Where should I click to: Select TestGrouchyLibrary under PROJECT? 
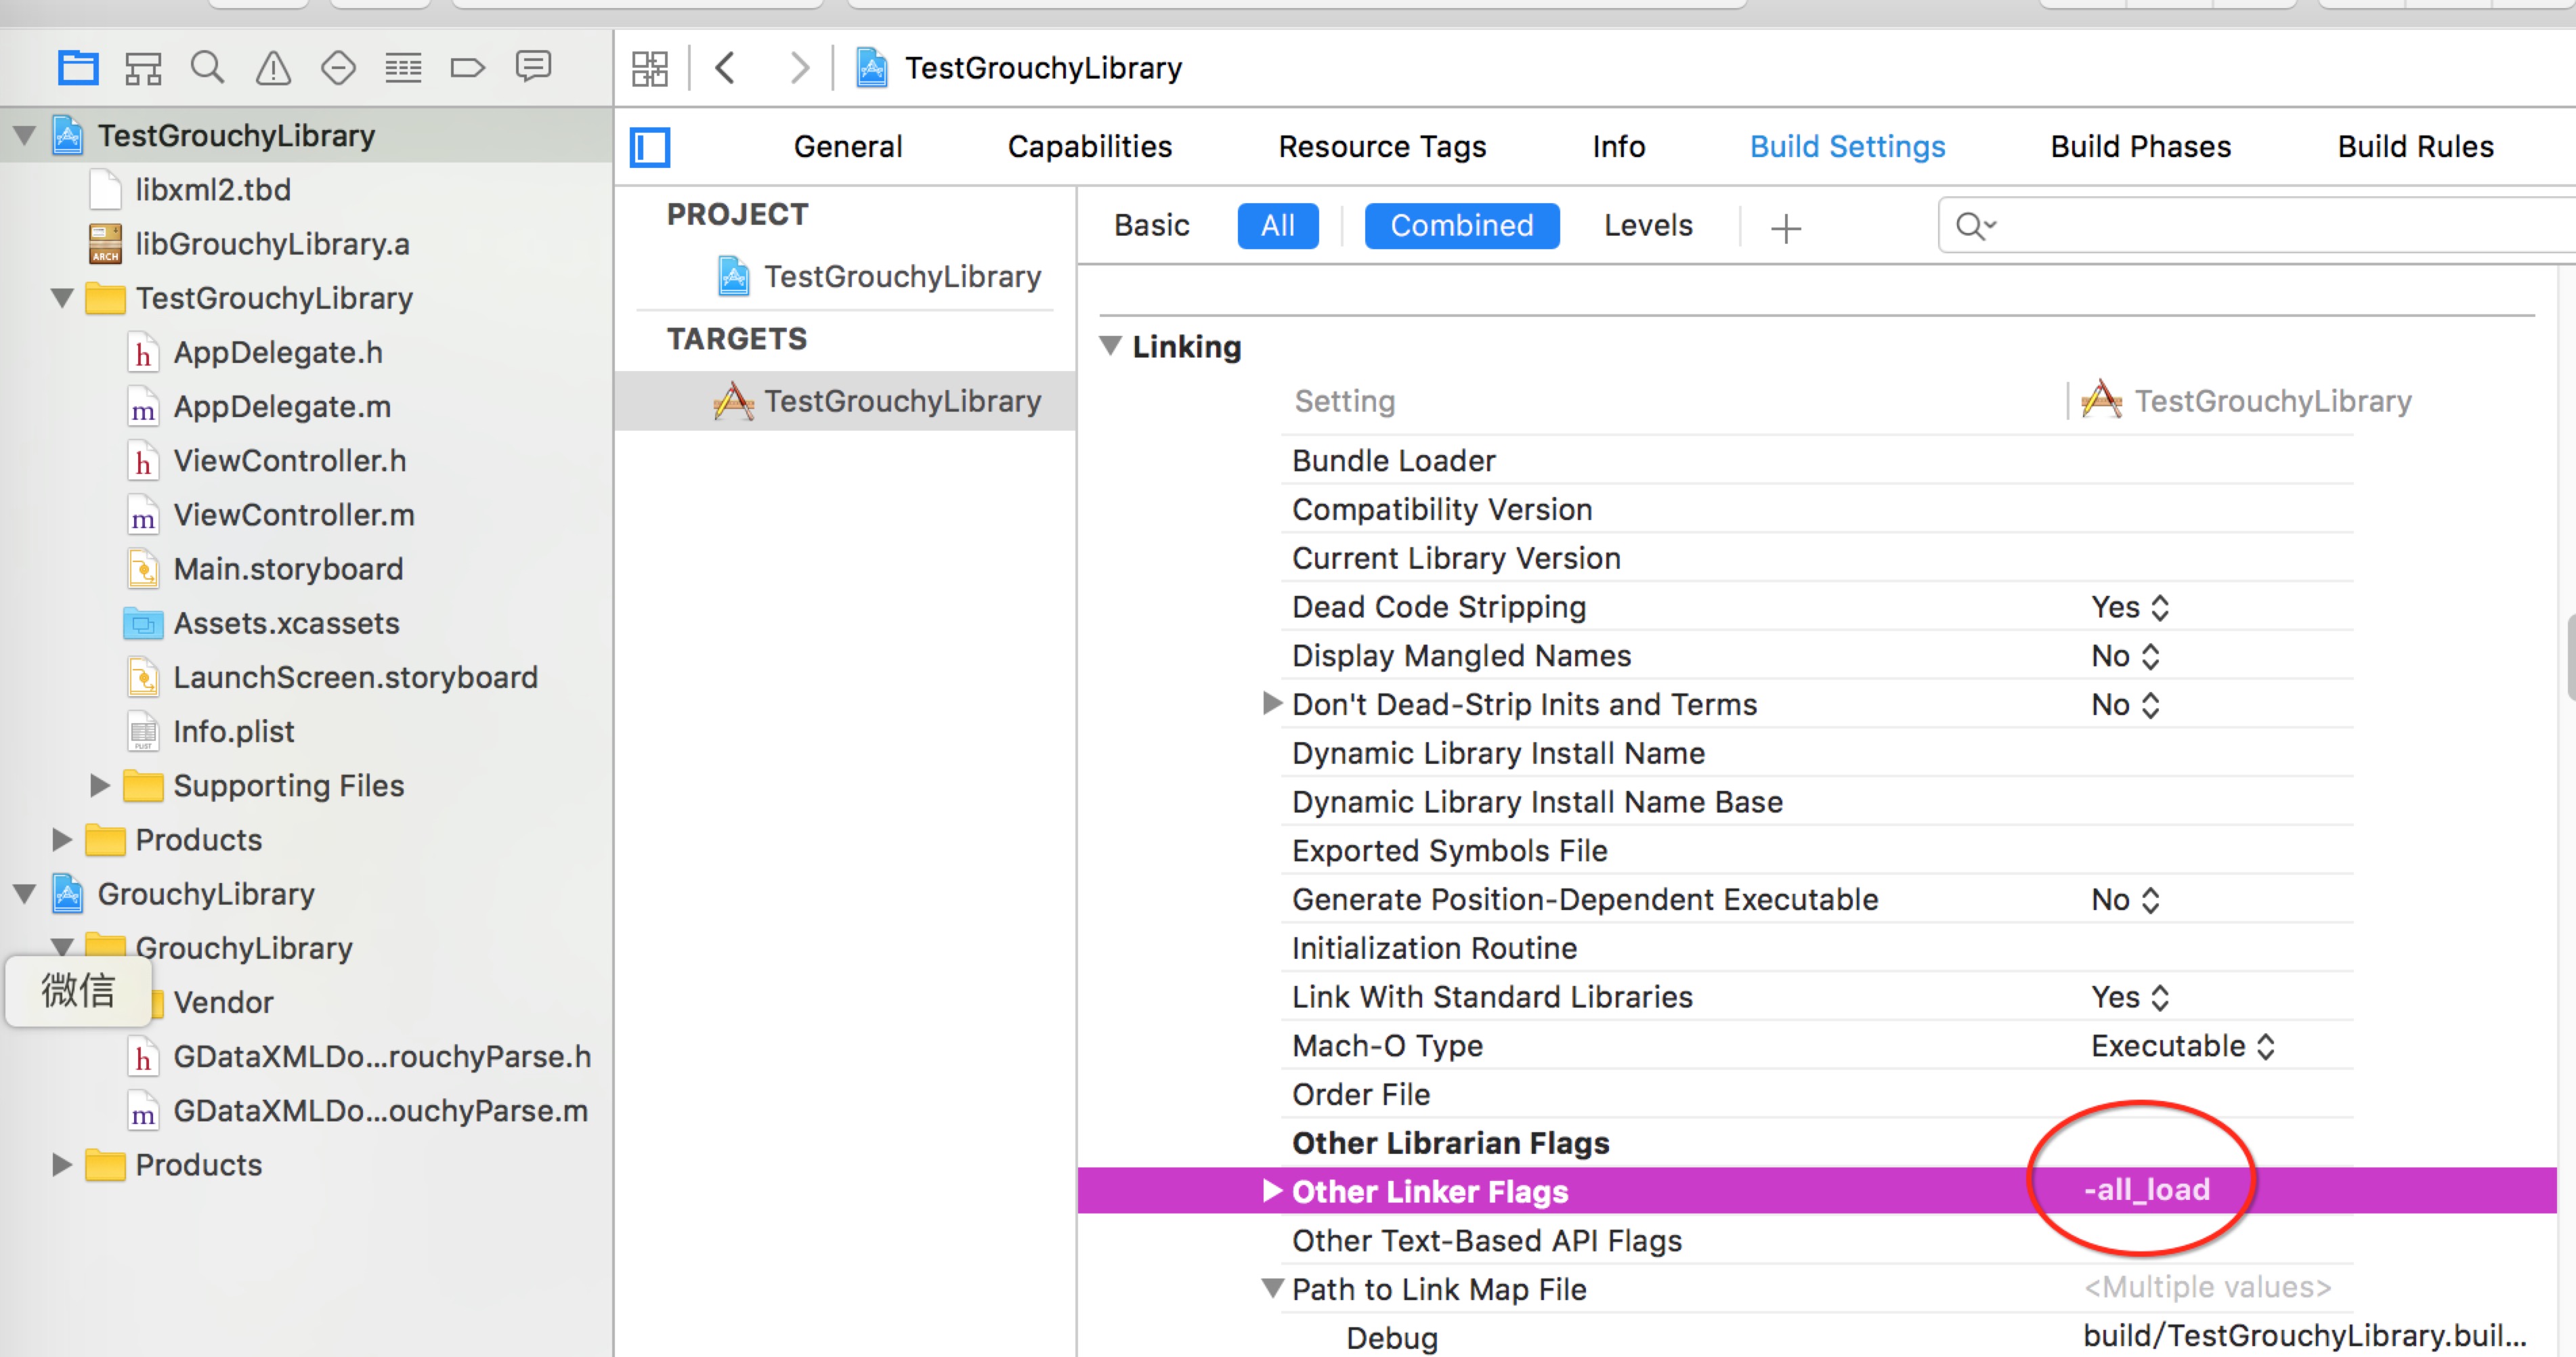pyautogui.click(x=901, y=276)
